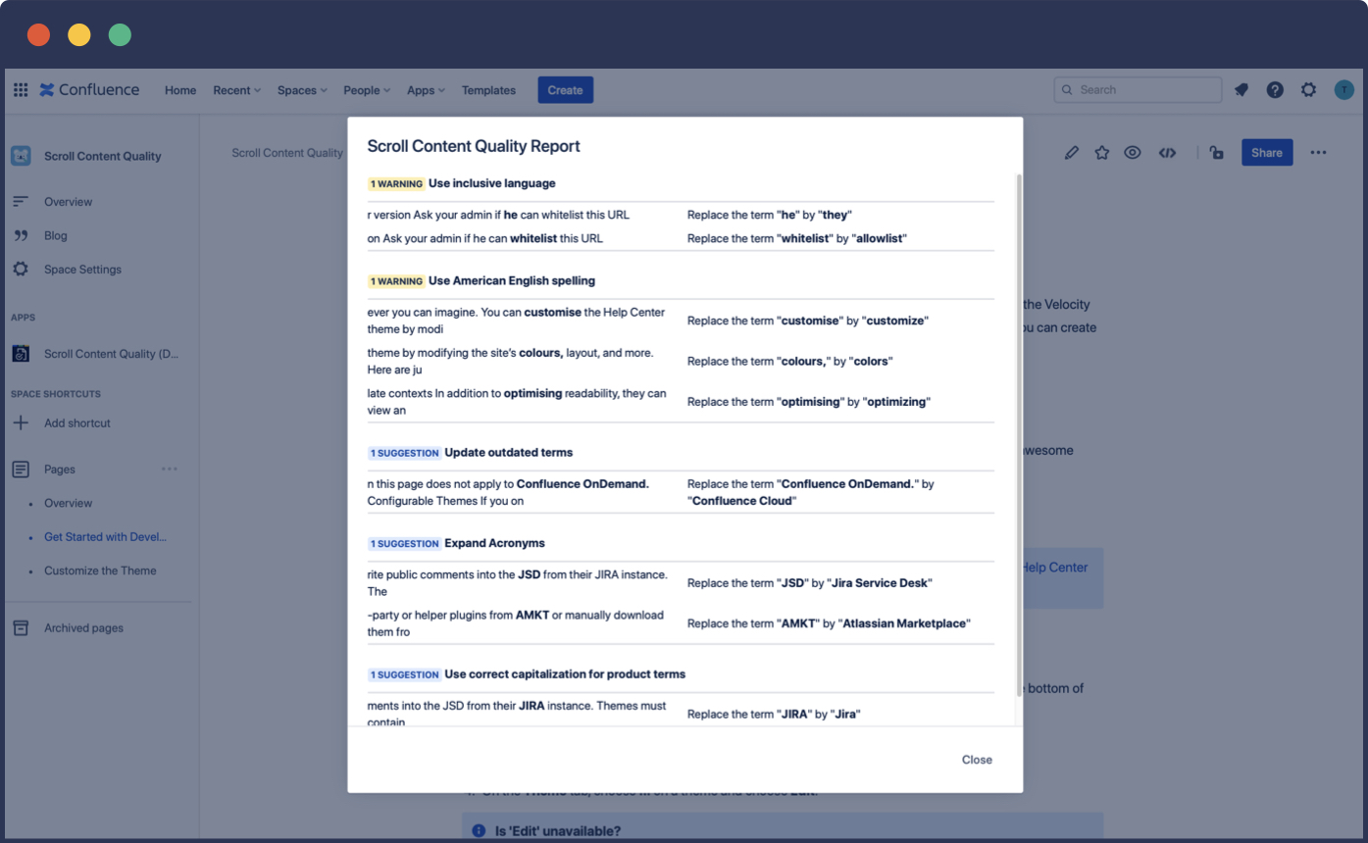This screenshot has height=843, width=1368.
Task: Click the Archived pages link
Action: (83, 628)
